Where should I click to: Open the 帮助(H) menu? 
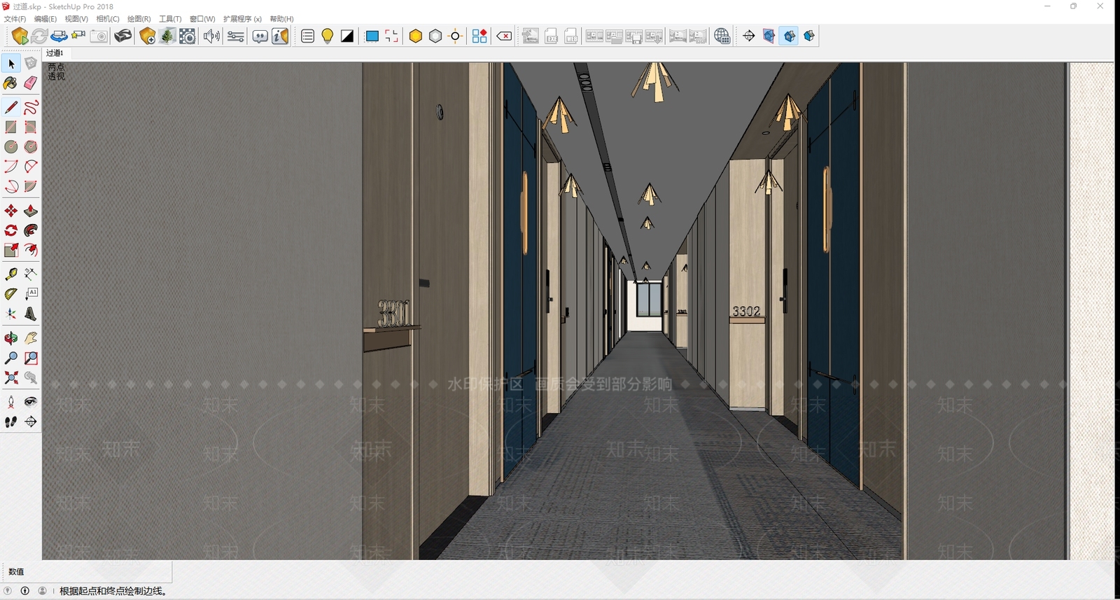coord(281,19)
